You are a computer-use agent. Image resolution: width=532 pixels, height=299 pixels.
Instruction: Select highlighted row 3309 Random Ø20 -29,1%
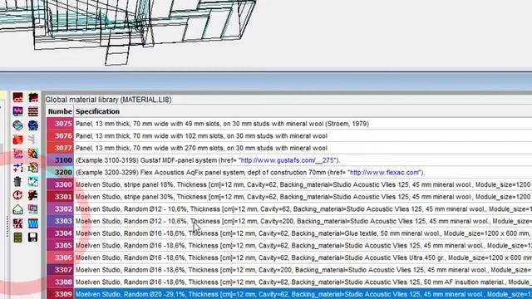(289, 294)
